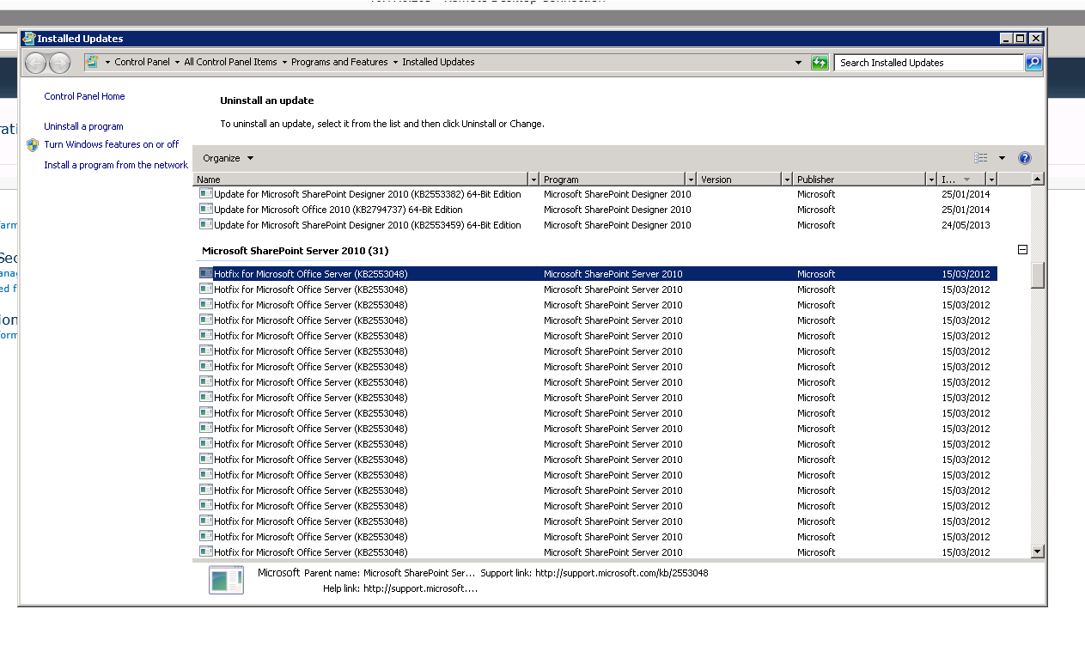Change the view using the view icon
The height and width of the screenshot is (658, 1085).
981,158
